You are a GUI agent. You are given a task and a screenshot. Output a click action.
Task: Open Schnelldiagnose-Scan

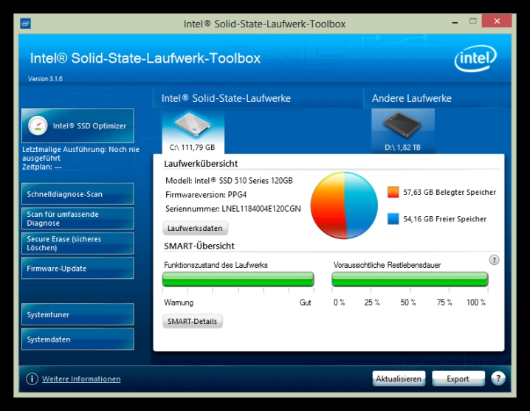pos(78,194)
